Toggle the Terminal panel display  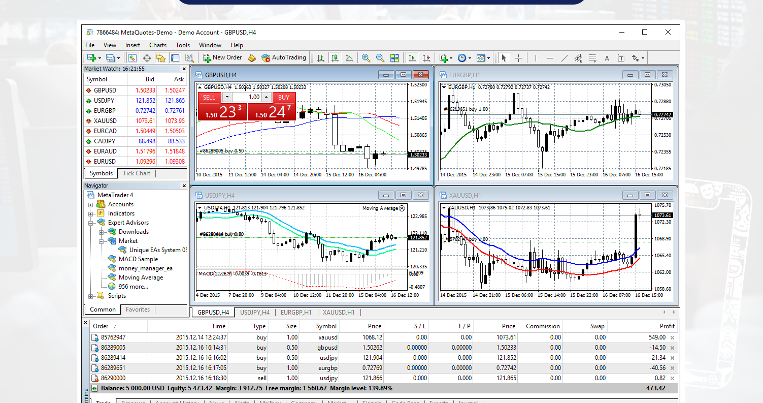click(175, 57)
